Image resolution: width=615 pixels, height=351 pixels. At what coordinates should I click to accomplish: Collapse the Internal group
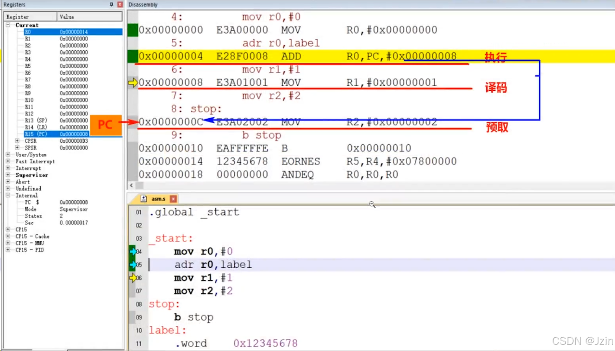pyautogui.click(x=8, y=195)
